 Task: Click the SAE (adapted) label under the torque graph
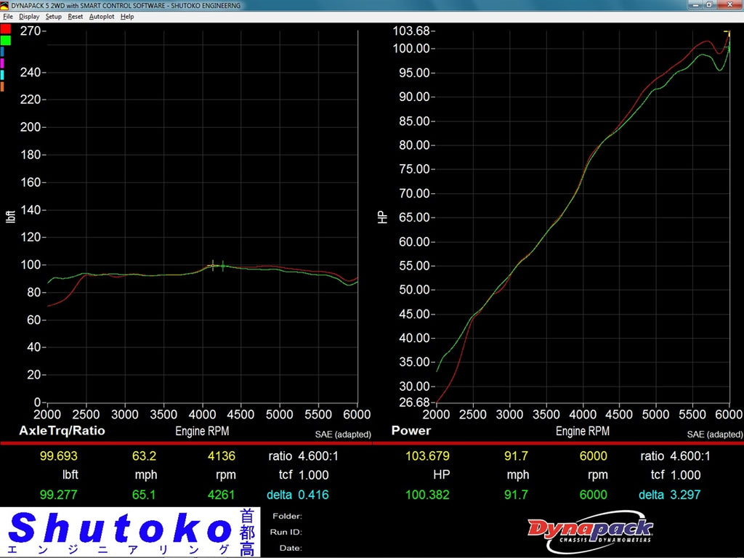343,434
